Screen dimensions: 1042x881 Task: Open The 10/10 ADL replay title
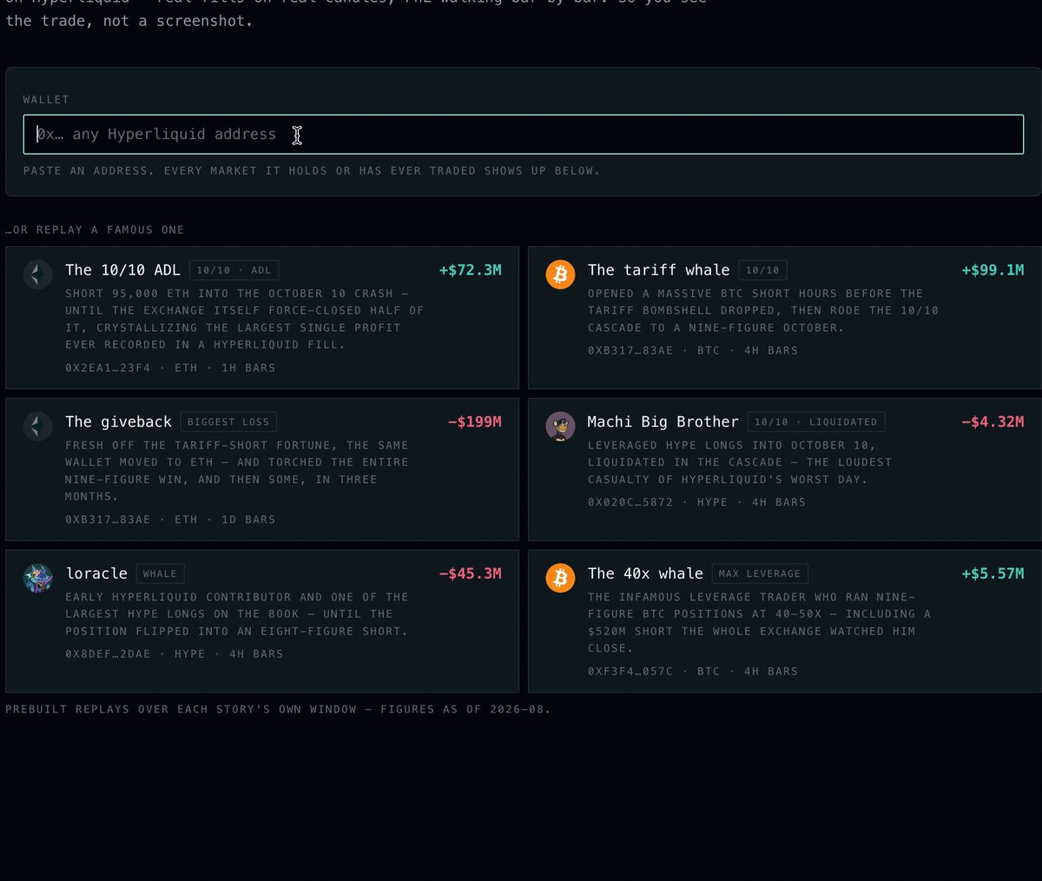coord(122,270)
